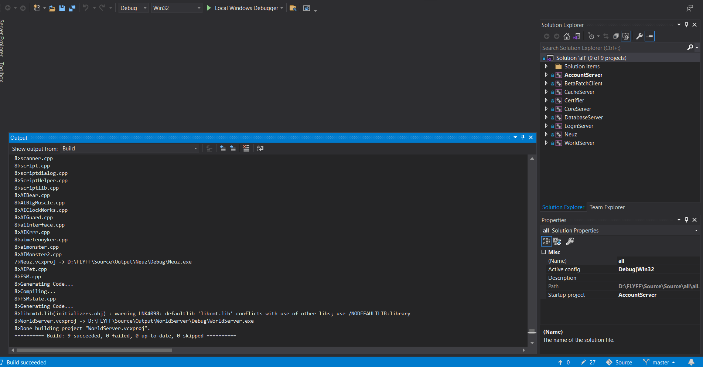Toggle Preview Selected Items in Solution Explorer
The height and width of the screenshot is (367, 703).
(649, 36)
